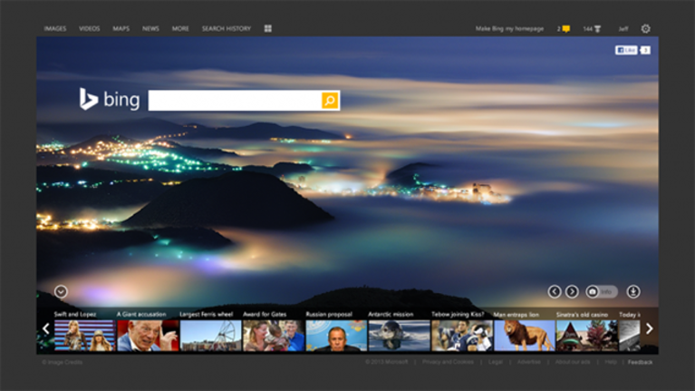
Task: Show the next background image
Action: (572, 291)
